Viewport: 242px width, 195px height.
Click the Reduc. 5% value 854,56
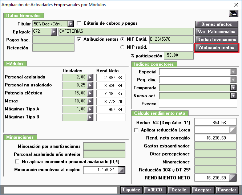pos(215,122)
